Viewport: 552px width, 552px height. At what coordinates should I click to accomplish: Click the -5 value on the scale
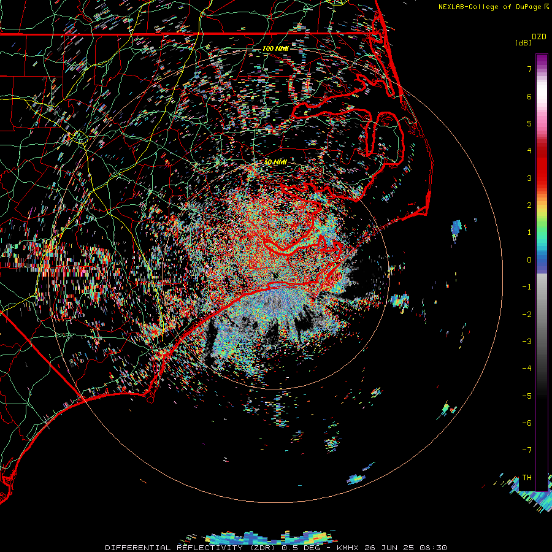click(527, 396)
